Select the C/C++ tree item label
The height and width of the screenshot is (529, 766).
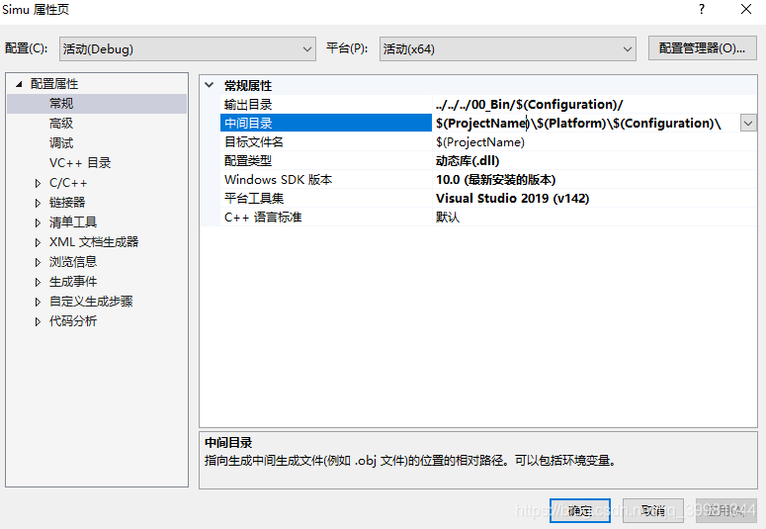coord(68,183)
